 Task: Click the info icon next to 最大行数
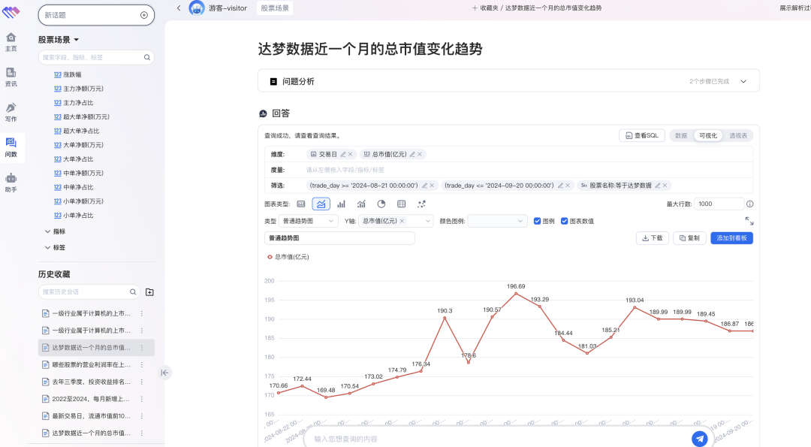coord(750,204)
